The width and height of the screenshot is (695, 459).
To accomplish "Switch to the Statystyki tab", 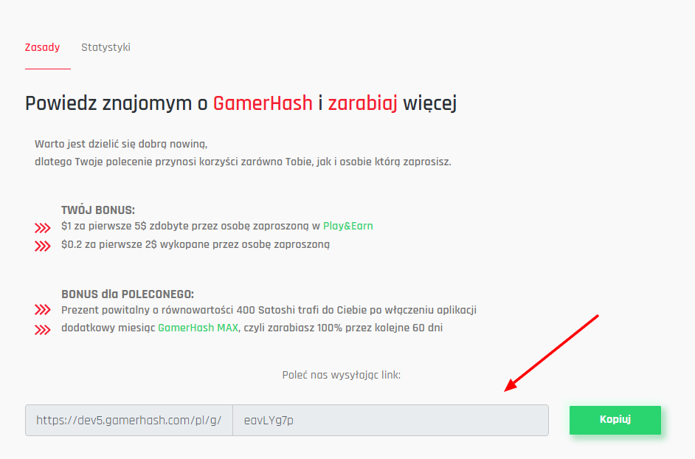I will [106, 47].
